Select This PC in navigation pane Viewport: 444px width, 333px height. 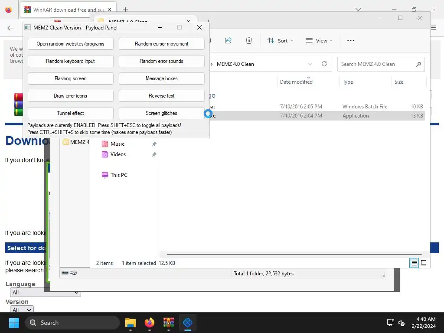pyautogui.click(x=119, y=175)
